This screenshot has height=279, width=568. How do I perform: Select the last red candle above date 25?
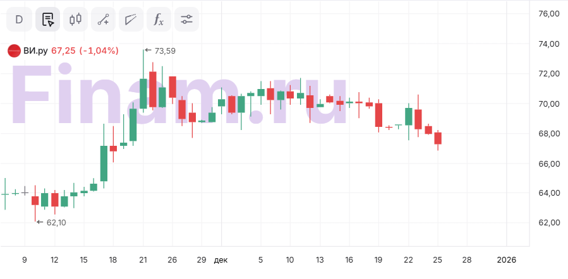[438, 138]
